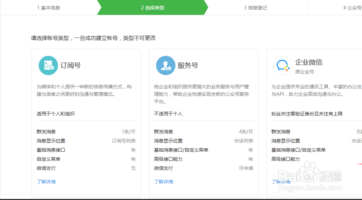Viewport: 362px width, 200px height.
Task: Click 群发消息 row in 订阅号 card
Action: click(86, 132)
